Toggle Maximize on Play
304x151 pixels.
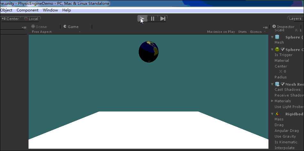pyautogui.click(x=221, y=32)
